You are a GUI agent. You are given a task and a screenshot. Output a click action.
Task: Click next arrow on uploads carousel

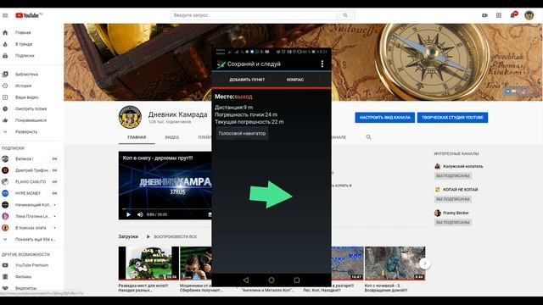424,263
